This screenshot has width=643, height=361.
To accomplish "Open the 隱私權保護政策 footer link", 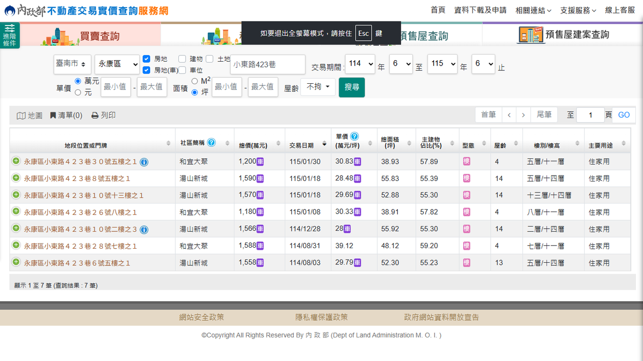I will pos(321,317).
